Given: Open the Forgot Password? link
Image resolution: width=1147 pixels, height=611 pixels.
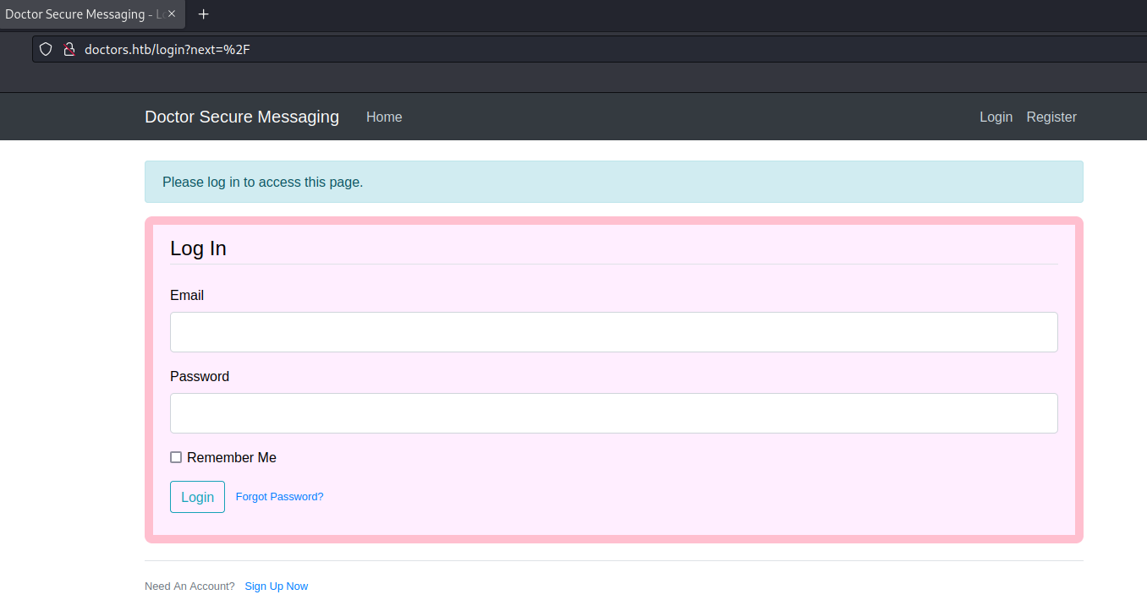Looking at the screenshot, I should click(x=279, y=497).
